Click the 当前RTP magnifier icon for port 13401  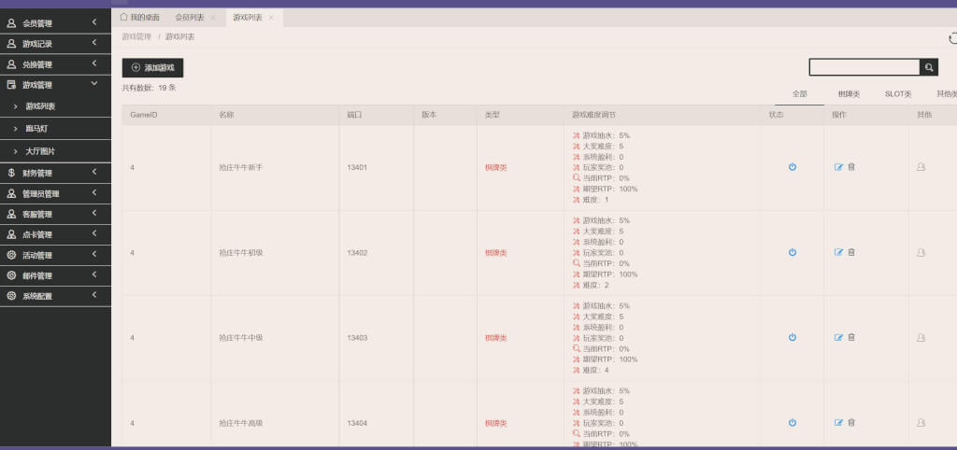pyautogui.click(x=576, y=178)
